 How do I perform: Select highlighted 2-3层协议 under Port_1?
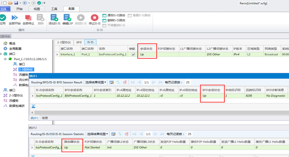tap(26, 69)
